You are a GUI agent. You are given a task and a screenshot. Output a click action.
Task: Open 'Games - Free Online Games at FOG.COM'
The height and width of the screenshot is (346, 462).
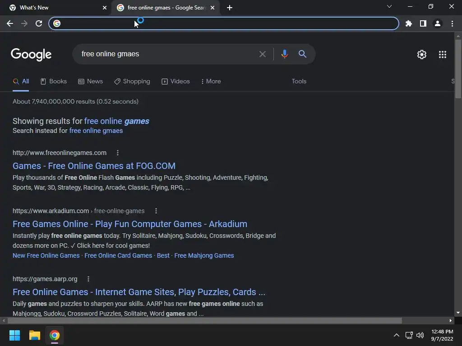pos(94,166)
